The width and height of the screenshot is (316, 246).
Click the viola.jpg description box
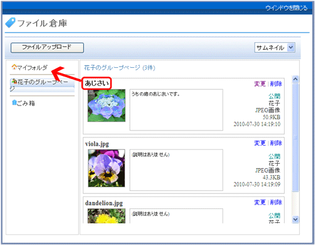[176, 170]
